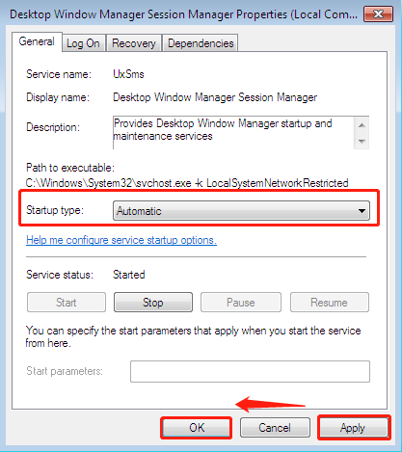Click the Stop service button
402x452 pixels.
(x=153, y=303)
